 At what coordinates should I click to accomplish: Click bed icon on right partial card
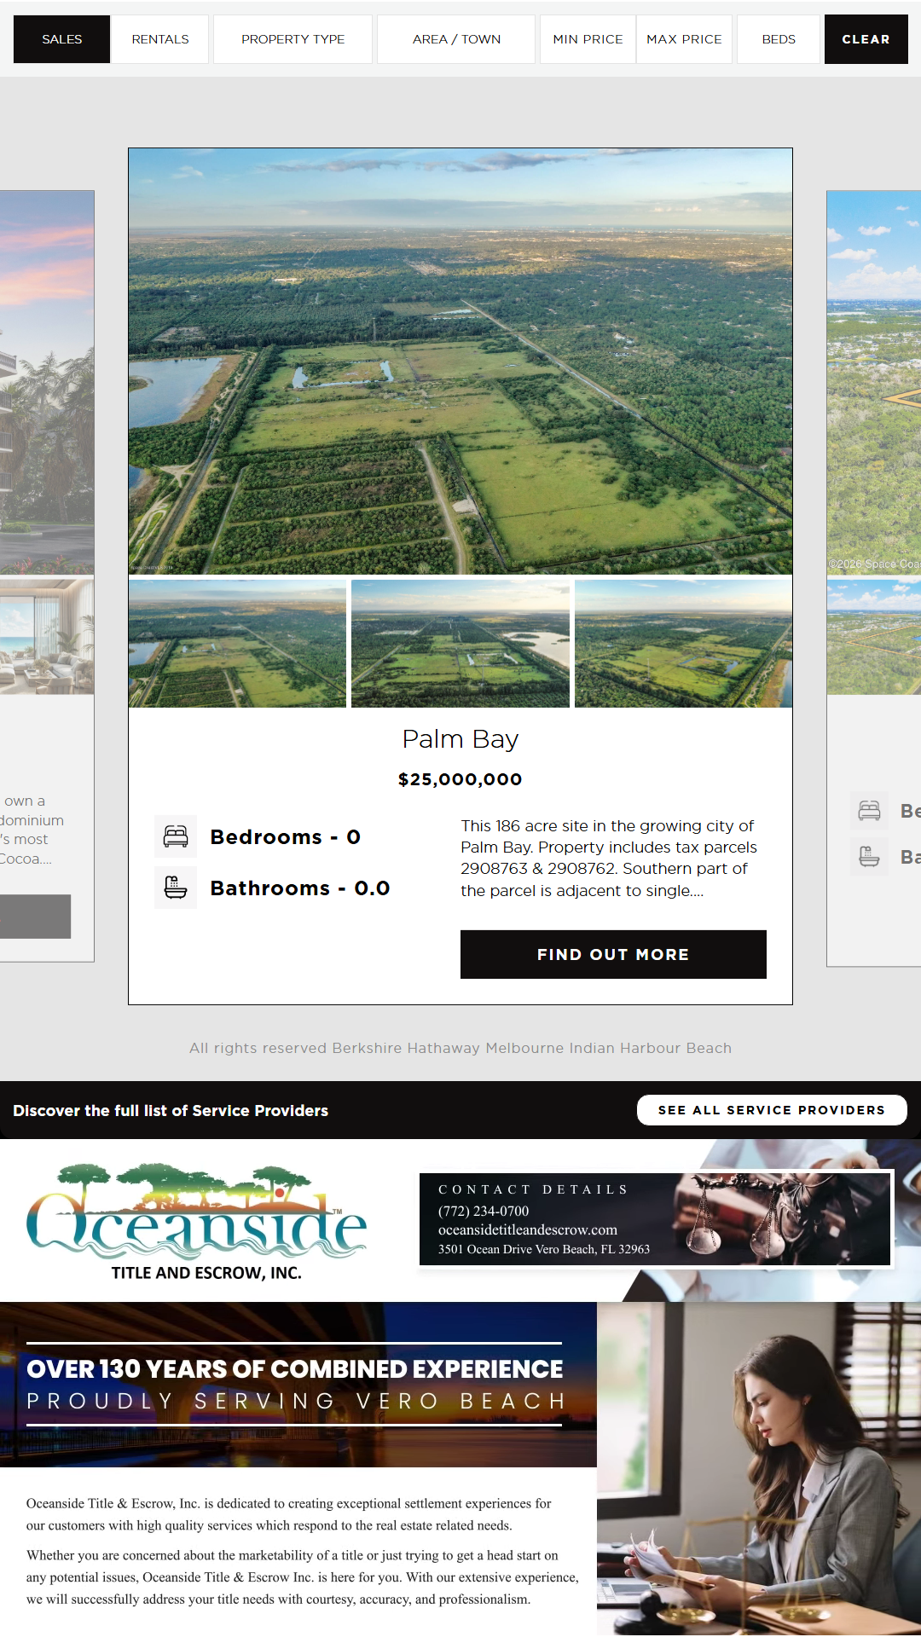(869, 811)
